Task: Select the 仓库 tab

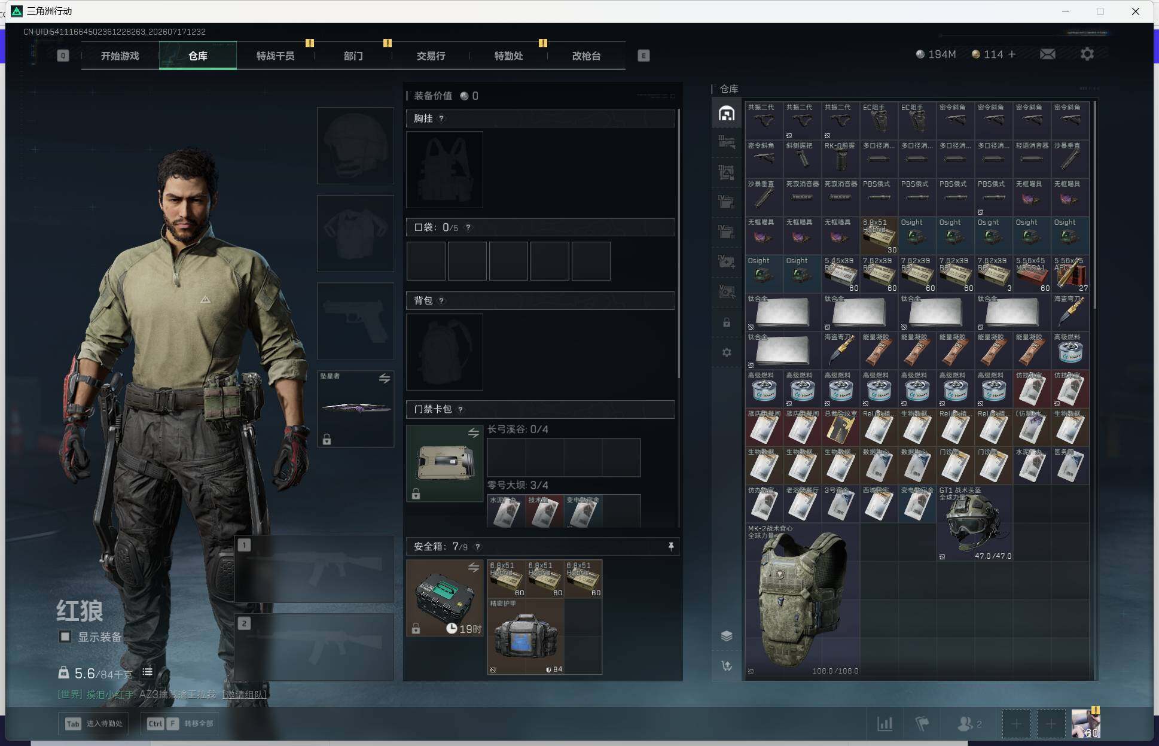Action: click(x=198, y=56)
